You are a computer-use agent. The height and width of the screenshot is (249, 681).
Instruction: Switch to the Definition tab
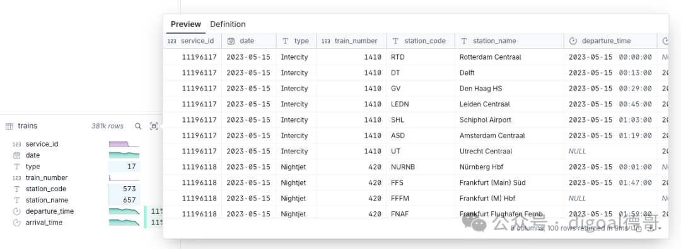tap(228, 25)
